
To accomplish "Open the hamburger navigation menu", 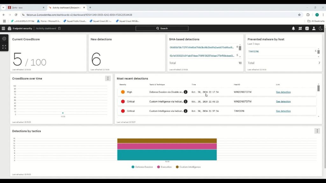I will pos(4,28).
